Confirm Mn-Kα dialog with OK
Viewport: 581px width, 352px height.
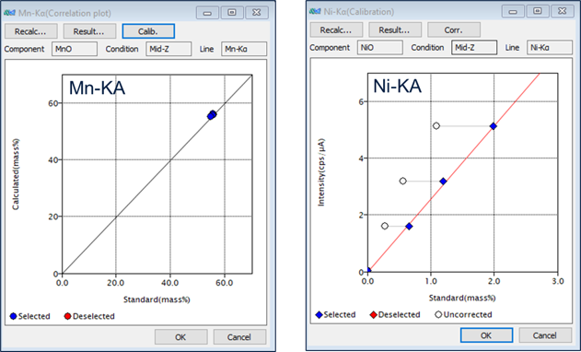point(180,336)
